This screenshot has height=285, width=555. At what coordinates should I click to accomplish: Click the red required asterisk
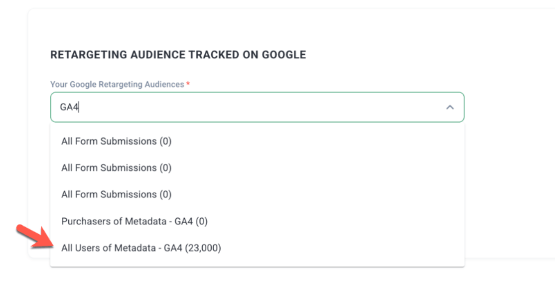tap(188, 84)
